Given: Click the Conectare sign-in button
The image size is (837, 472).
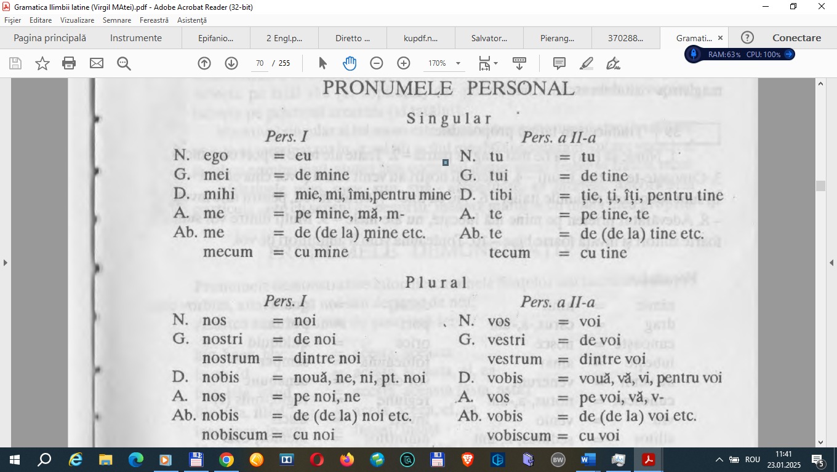Looking at the screenshot, I should 796,37.
